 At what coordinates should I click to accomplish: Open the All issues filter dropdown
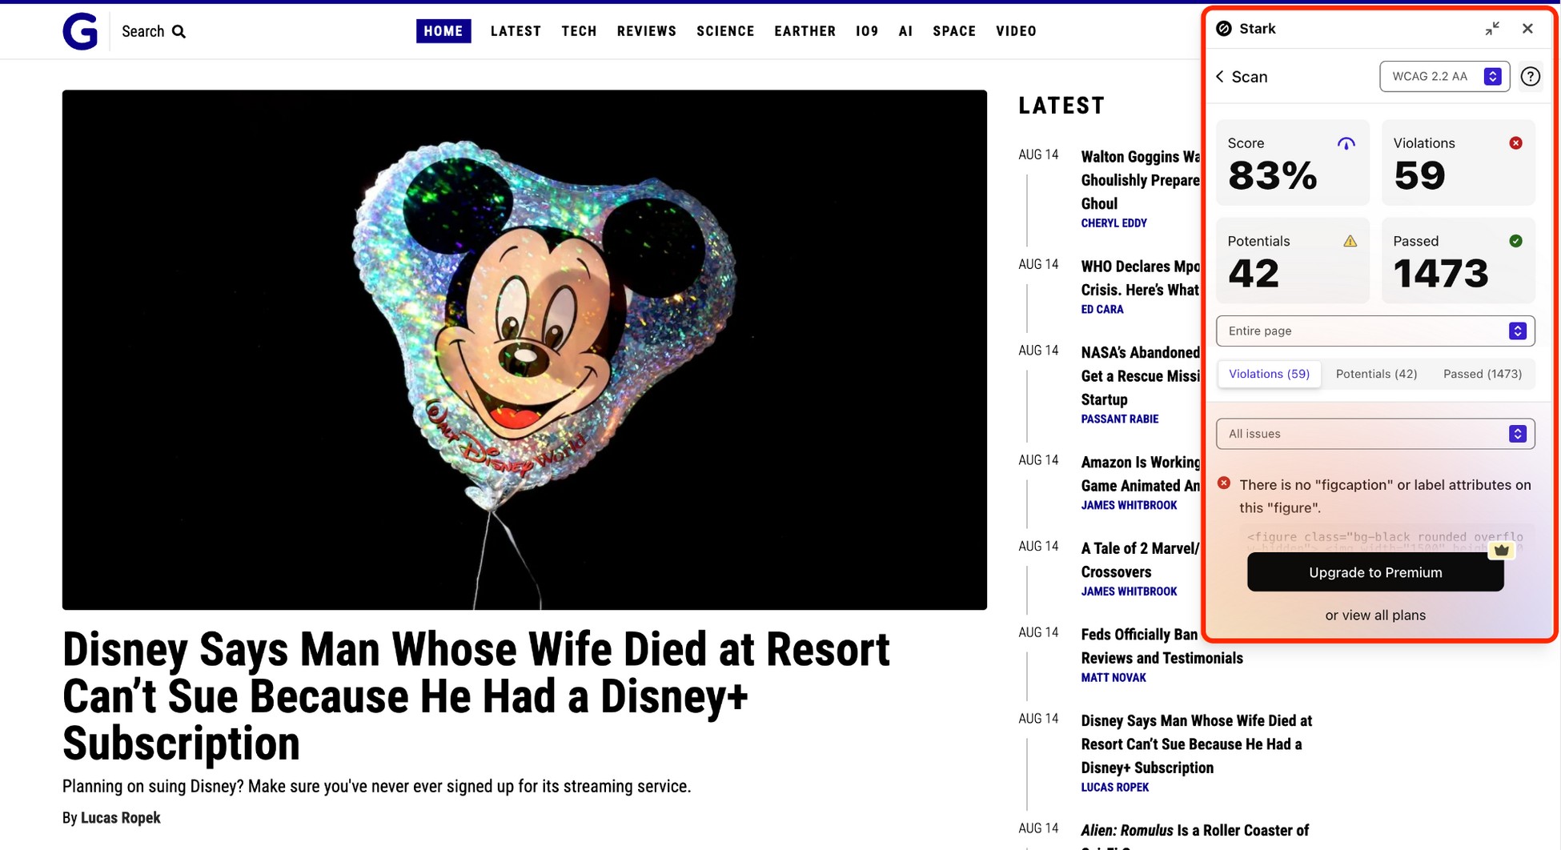click(x=1375, y=434)
